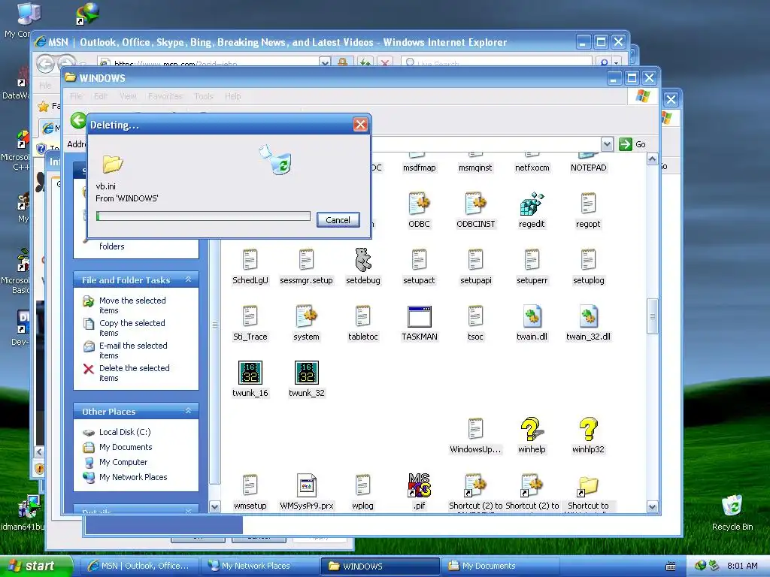The image size is (770, 577).
Task: Open the Help menu in WINDOWS
Action: coord(233,96)
